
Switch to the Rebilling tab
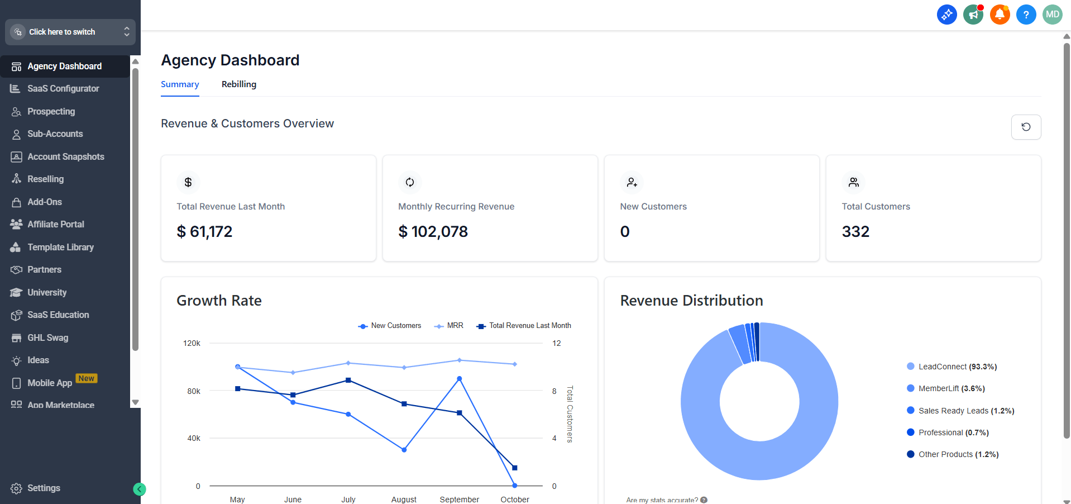point(239,84)
